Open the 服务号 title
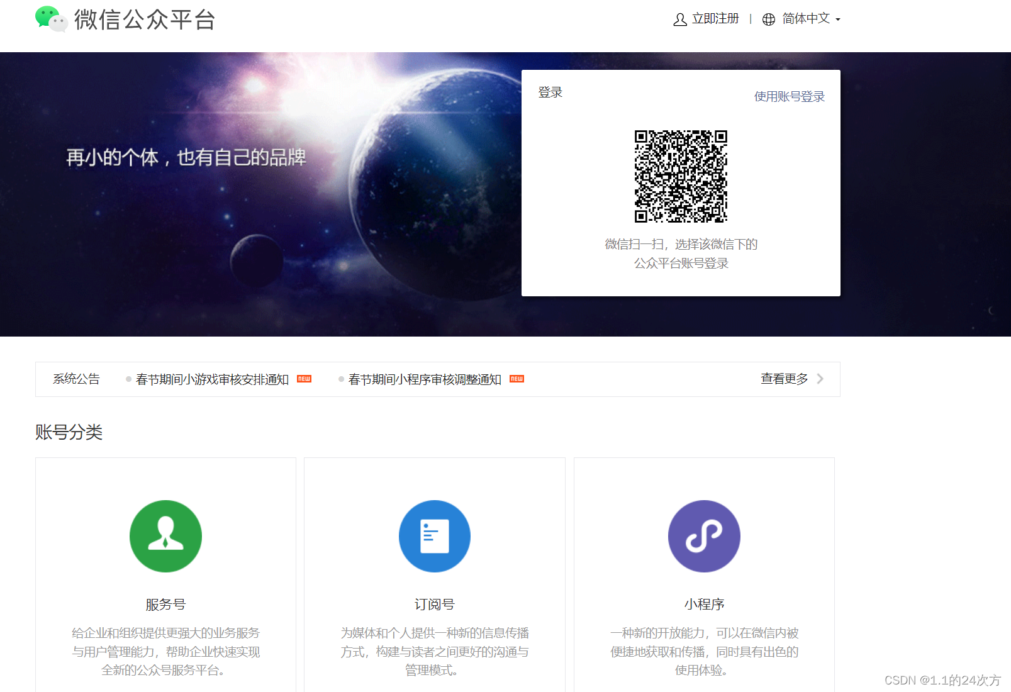The width and height of the screenshot is (1011, 692). (165, 605)
